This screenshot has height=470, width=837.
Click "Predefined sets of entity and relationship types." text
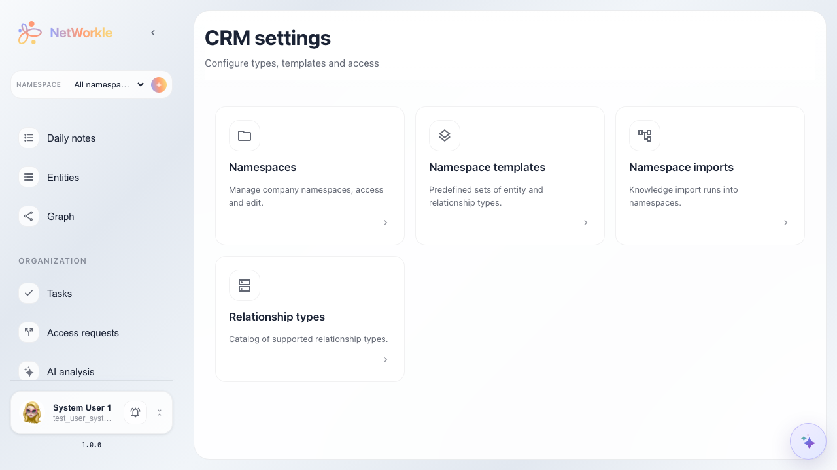(x=486, y=196)
